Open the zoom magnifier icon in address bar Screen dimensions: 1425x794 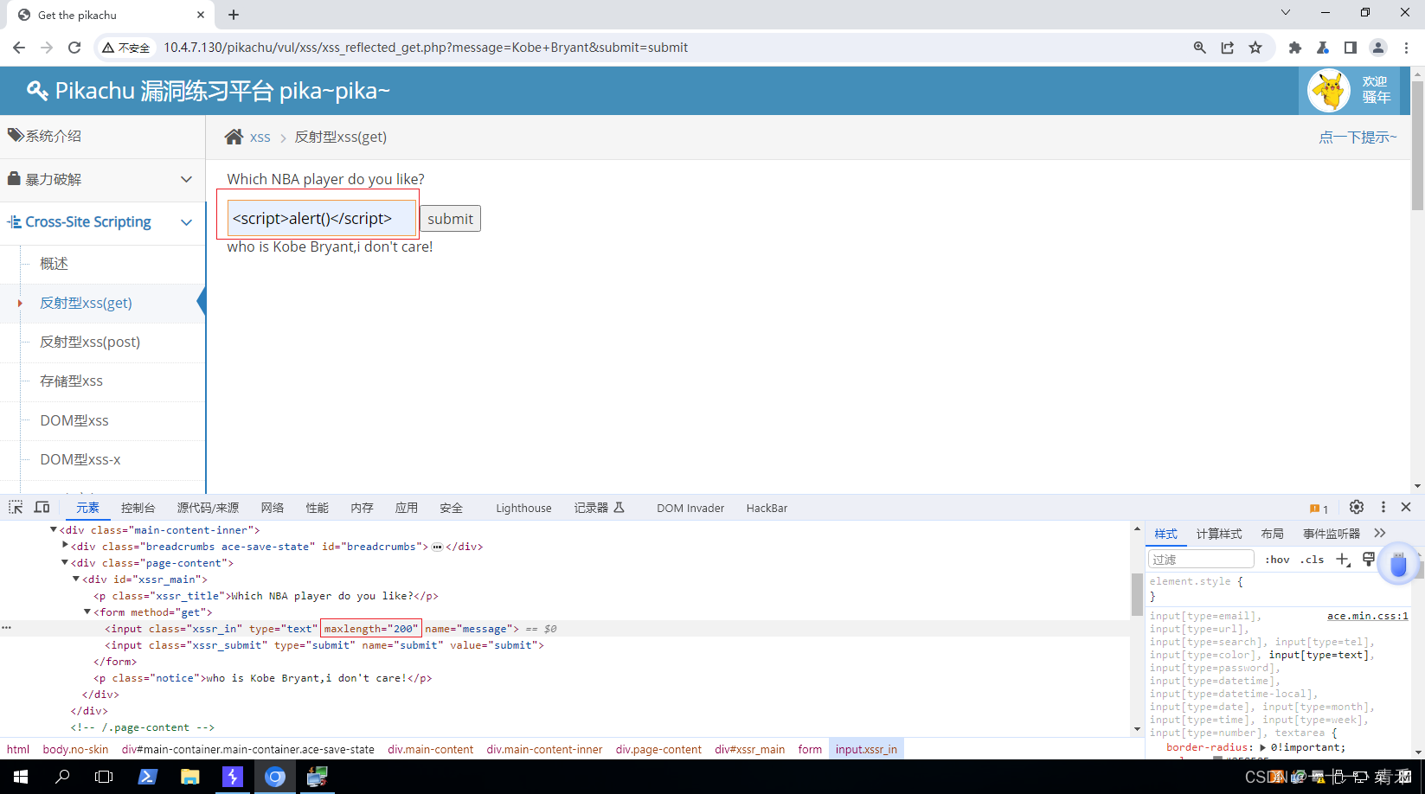pyautogui.click(x=1199, y=48)
